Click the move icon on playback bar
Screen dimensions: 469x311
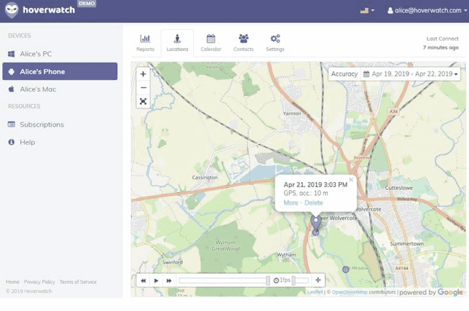tap(318, 281)
